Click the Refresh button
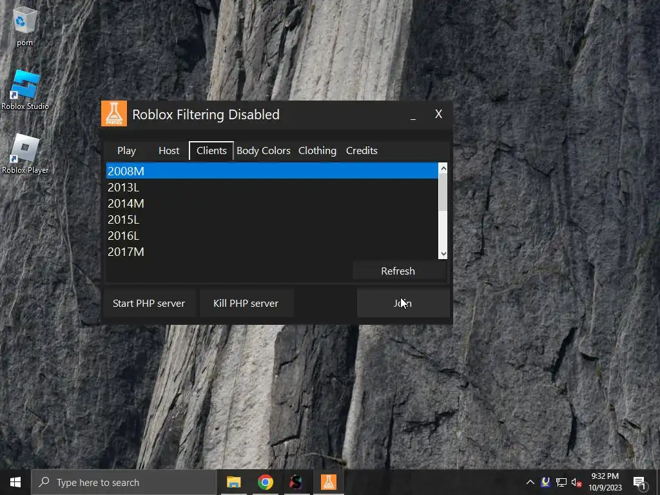Screen dimensions: 660x495 (399, 271)
